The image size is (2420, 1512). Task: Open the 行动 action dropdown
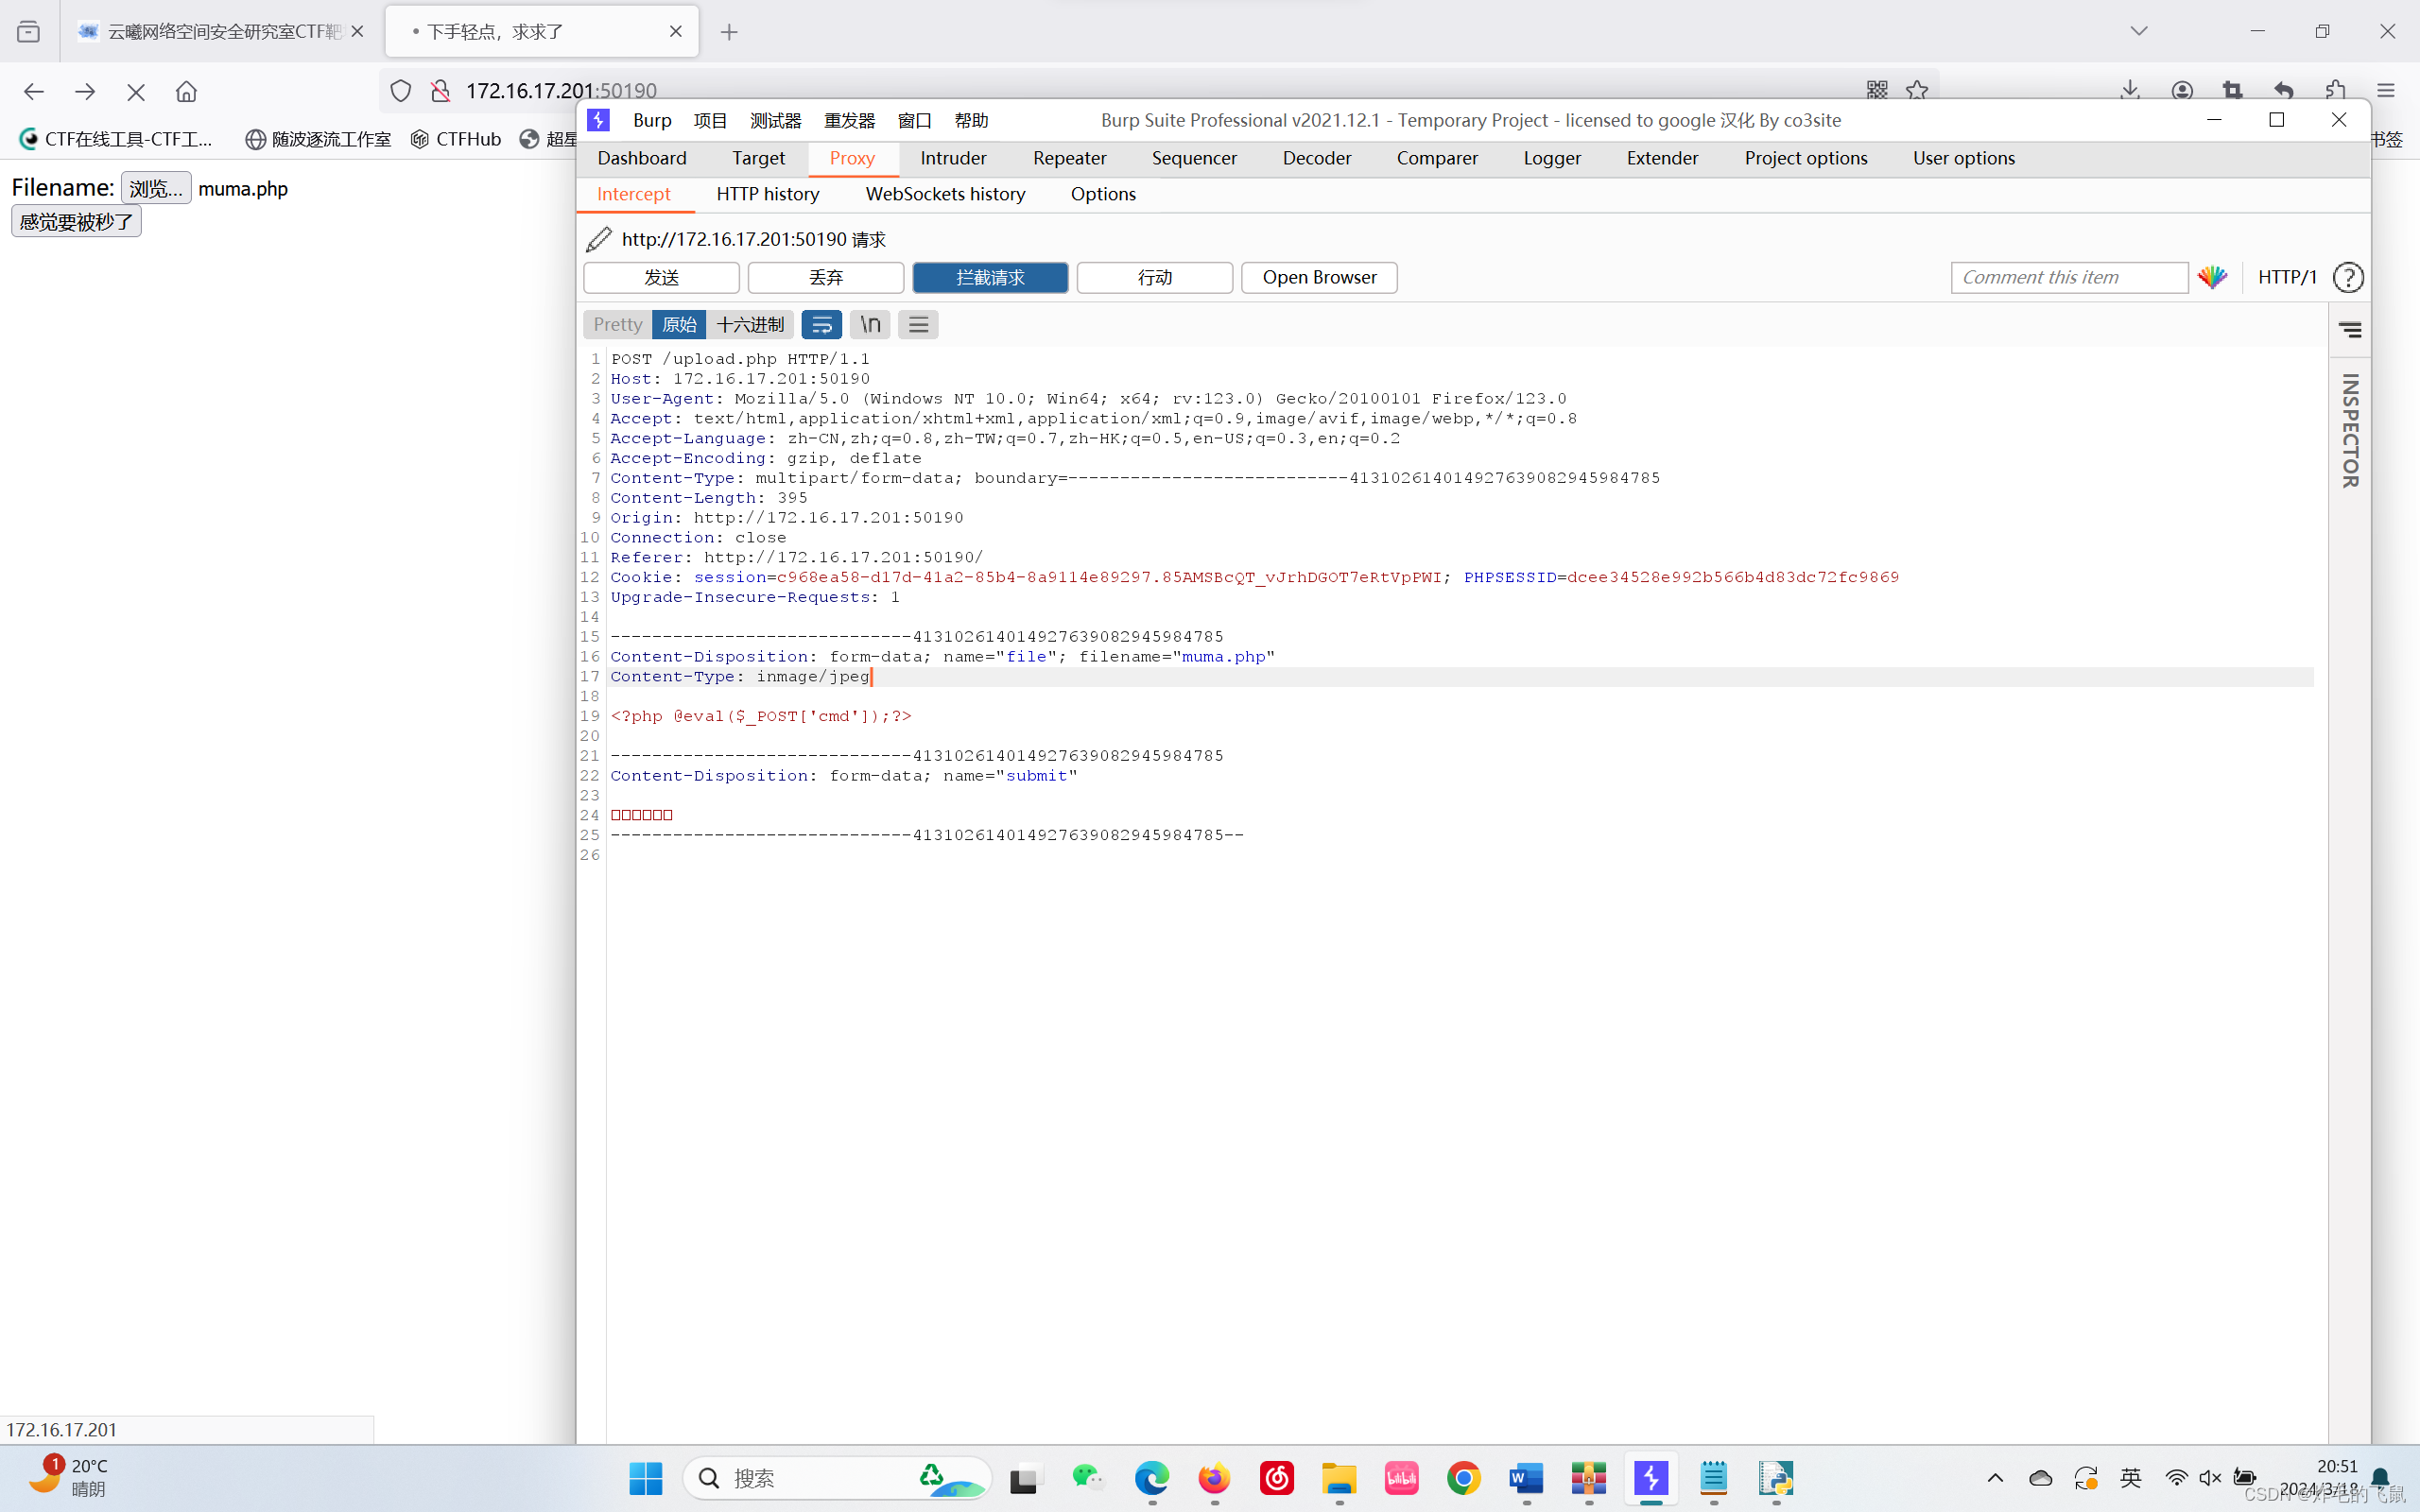[1154, 277]
